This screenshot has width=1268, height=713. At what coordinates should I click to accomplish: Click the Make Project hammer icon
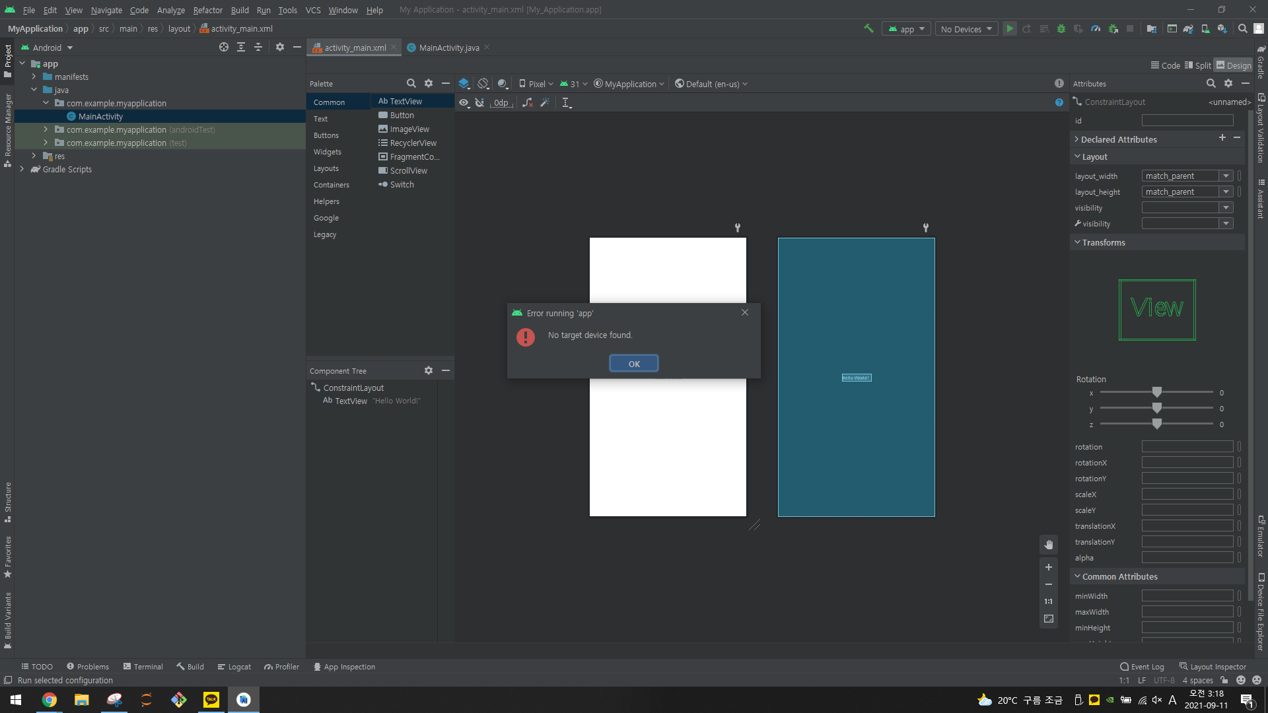pyautogui.click(x=868, y=28)
